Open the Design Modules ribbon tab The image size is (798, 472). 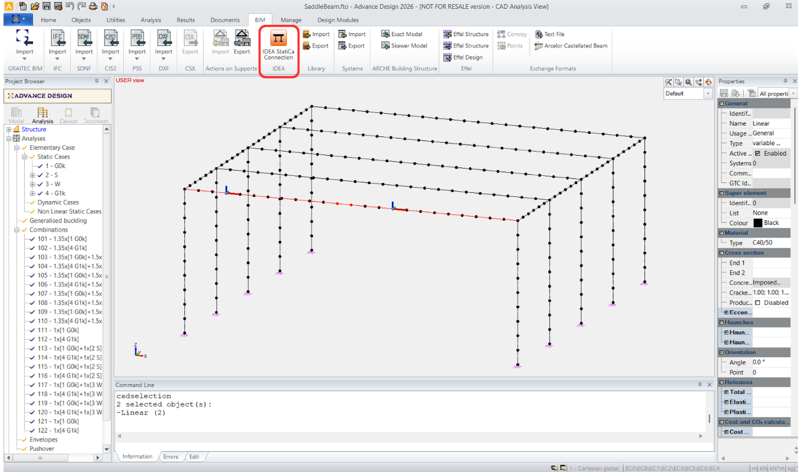tap(338, 20)
